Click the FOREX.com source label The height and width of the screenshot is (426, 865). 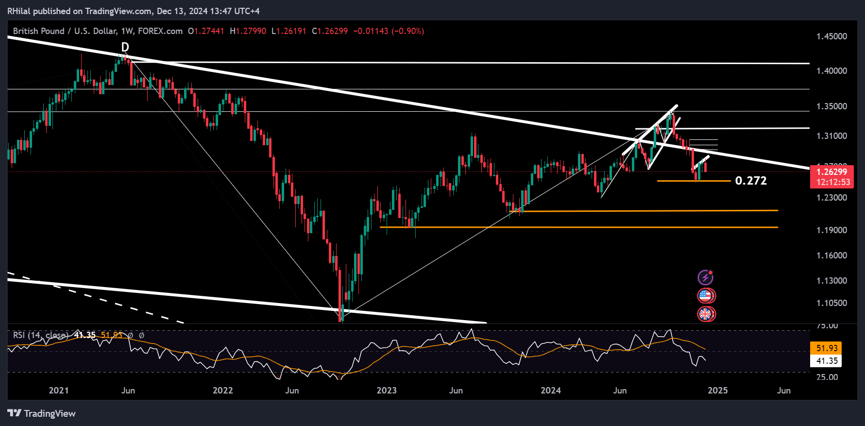(x=160, y=31)
